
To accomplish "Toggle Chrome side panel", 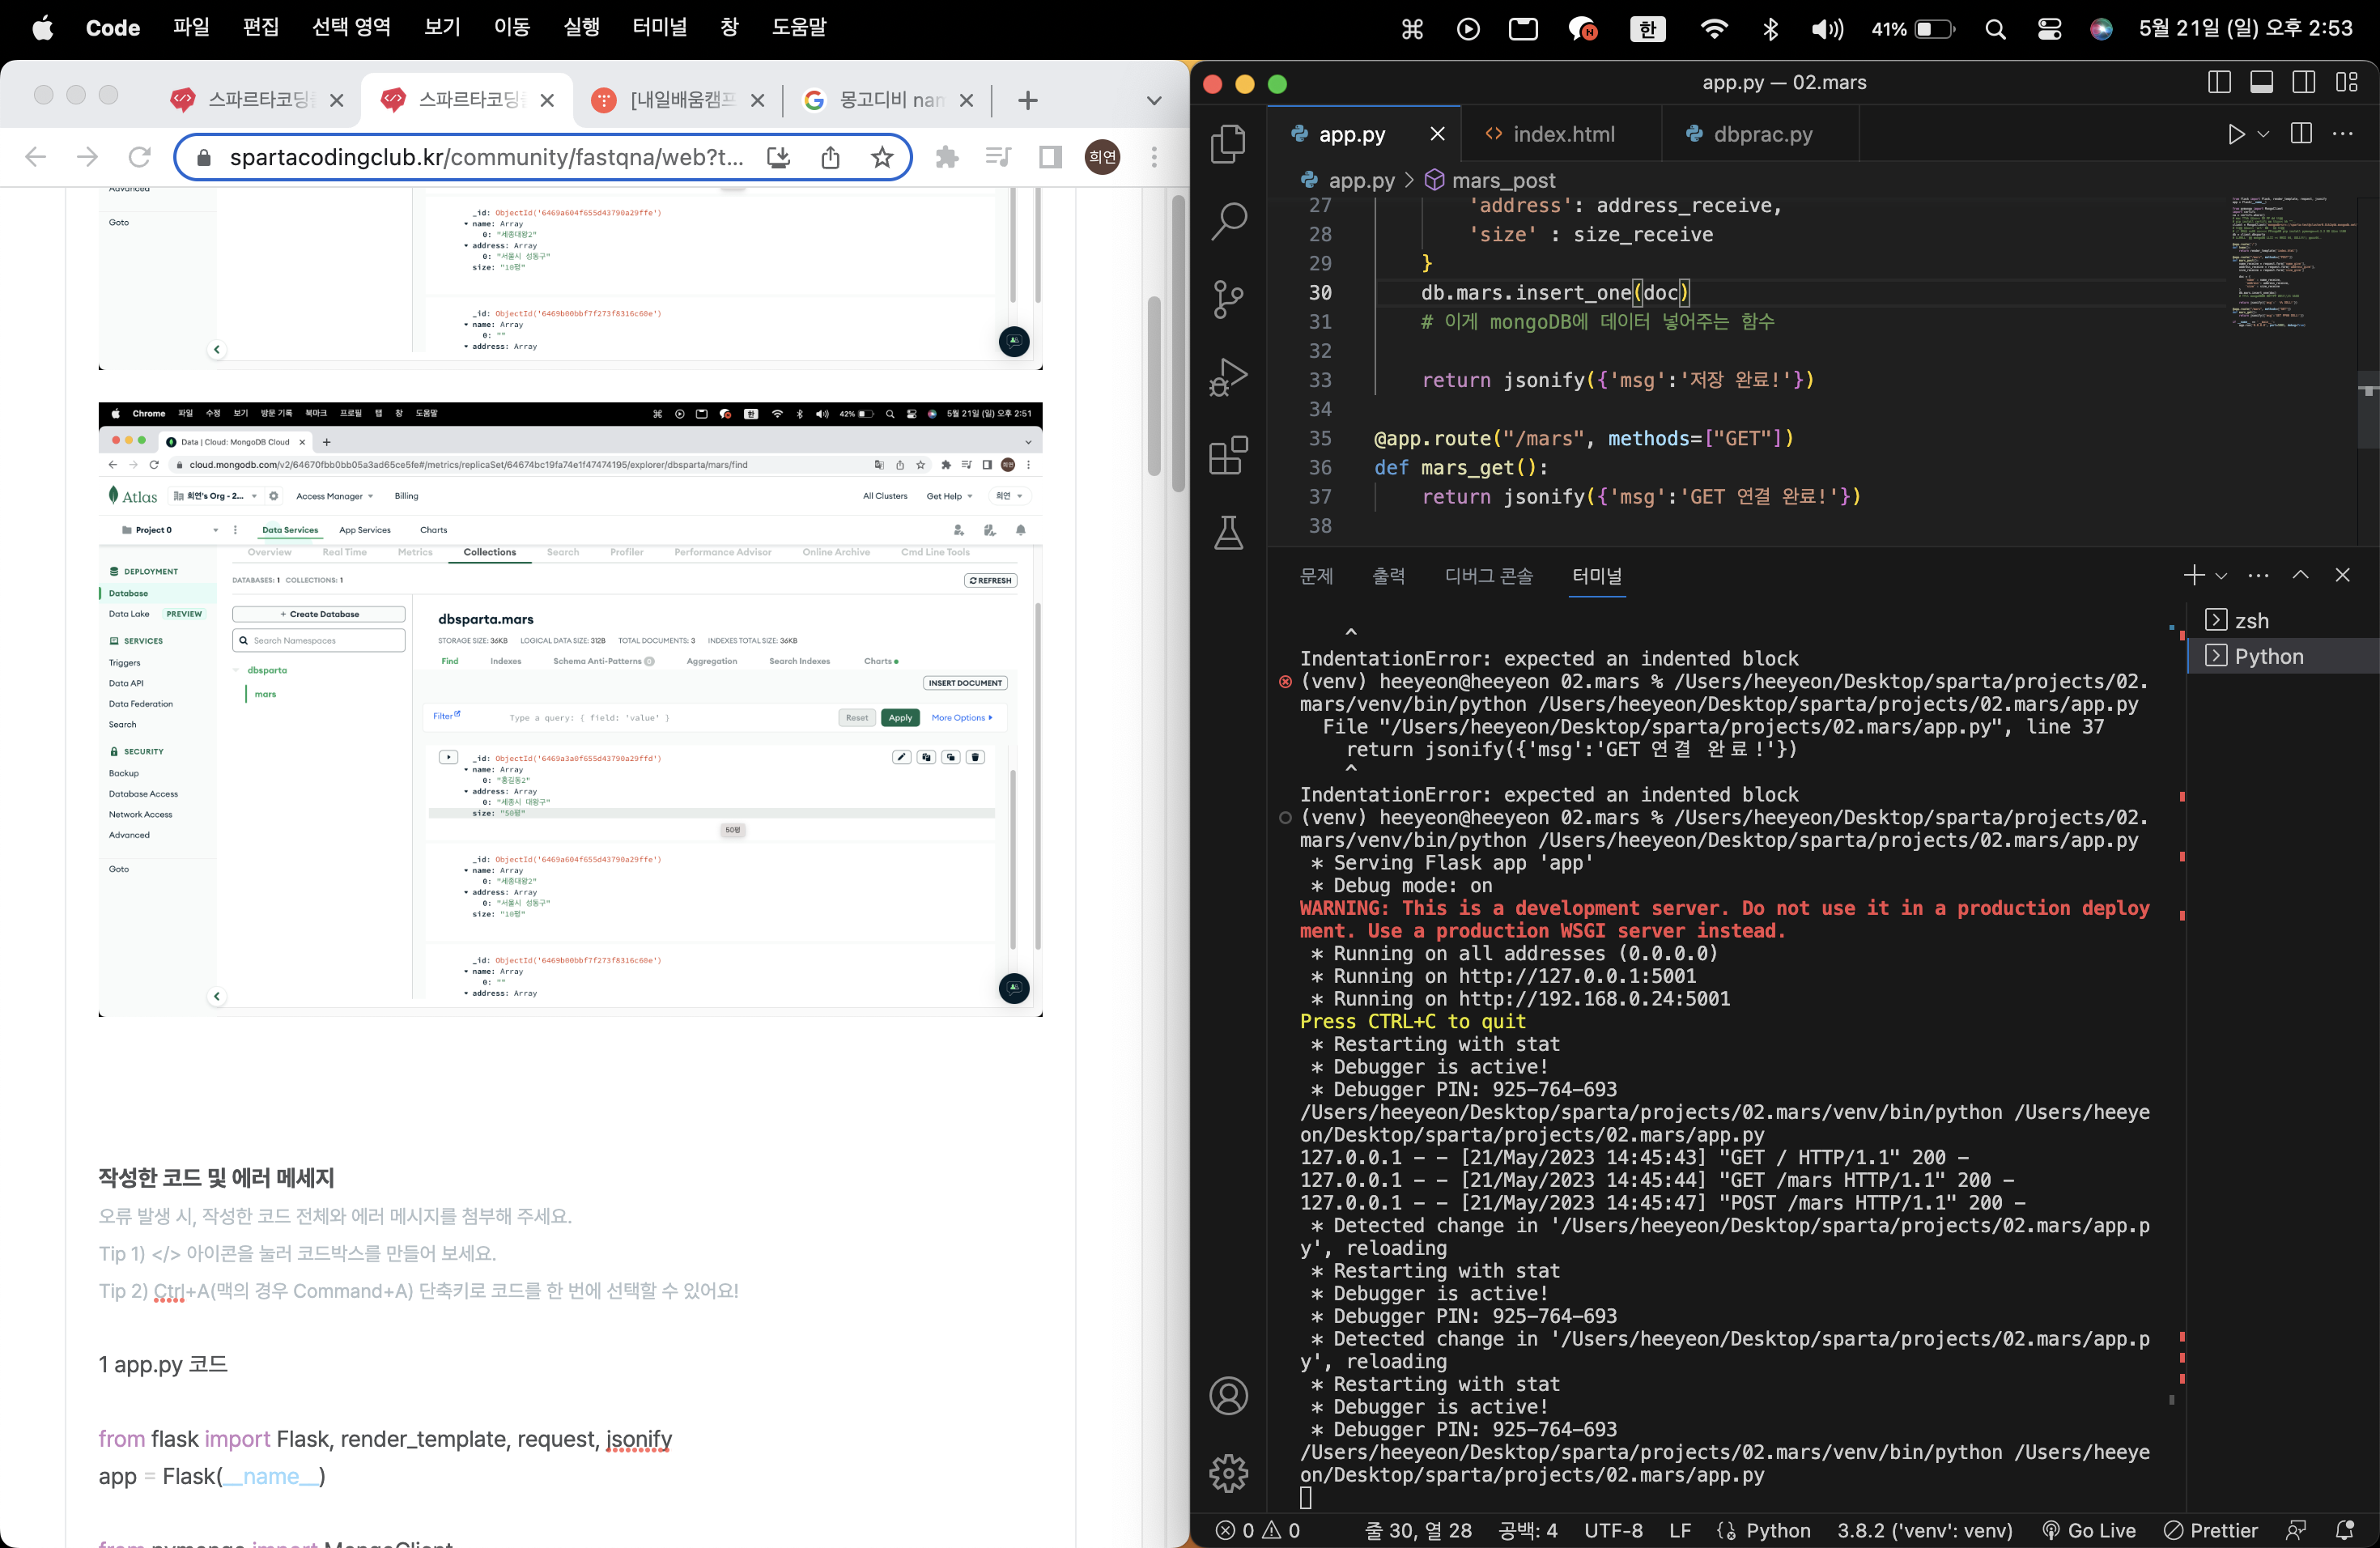I will pos(1050,157).
